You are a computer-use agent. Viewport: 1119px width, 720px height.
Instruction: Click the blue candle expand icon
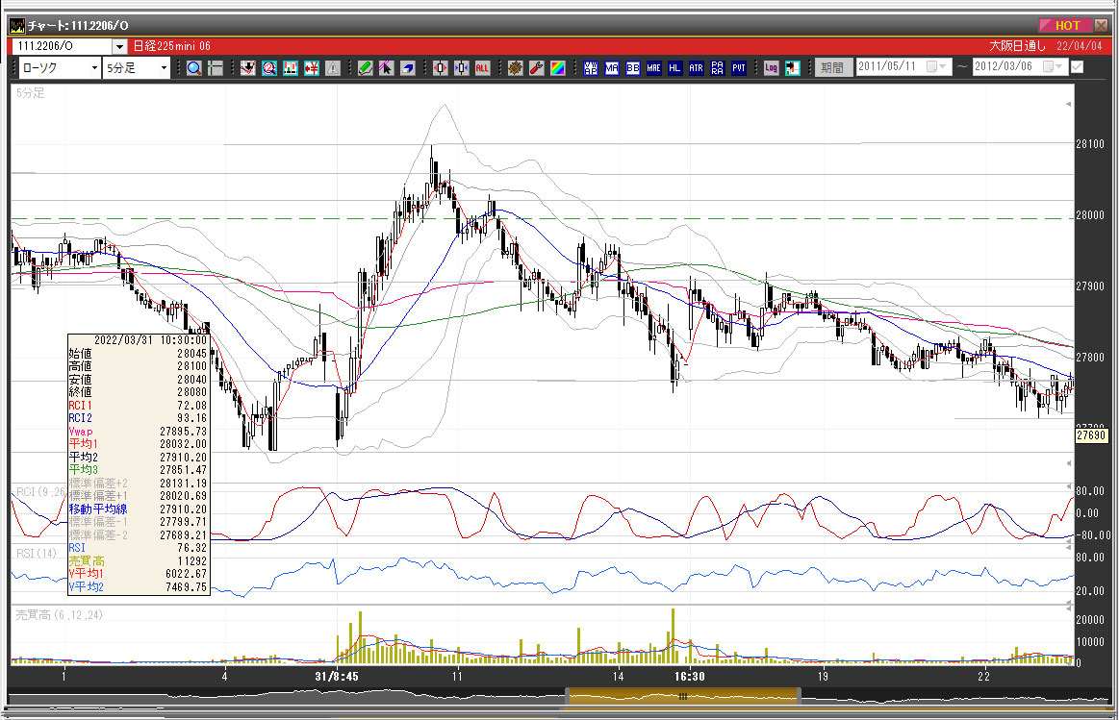click(x=462, y=67)
